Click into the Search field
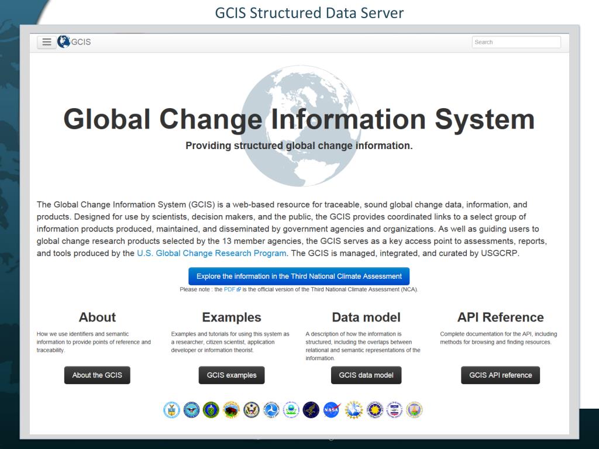 tap(516, 42)
